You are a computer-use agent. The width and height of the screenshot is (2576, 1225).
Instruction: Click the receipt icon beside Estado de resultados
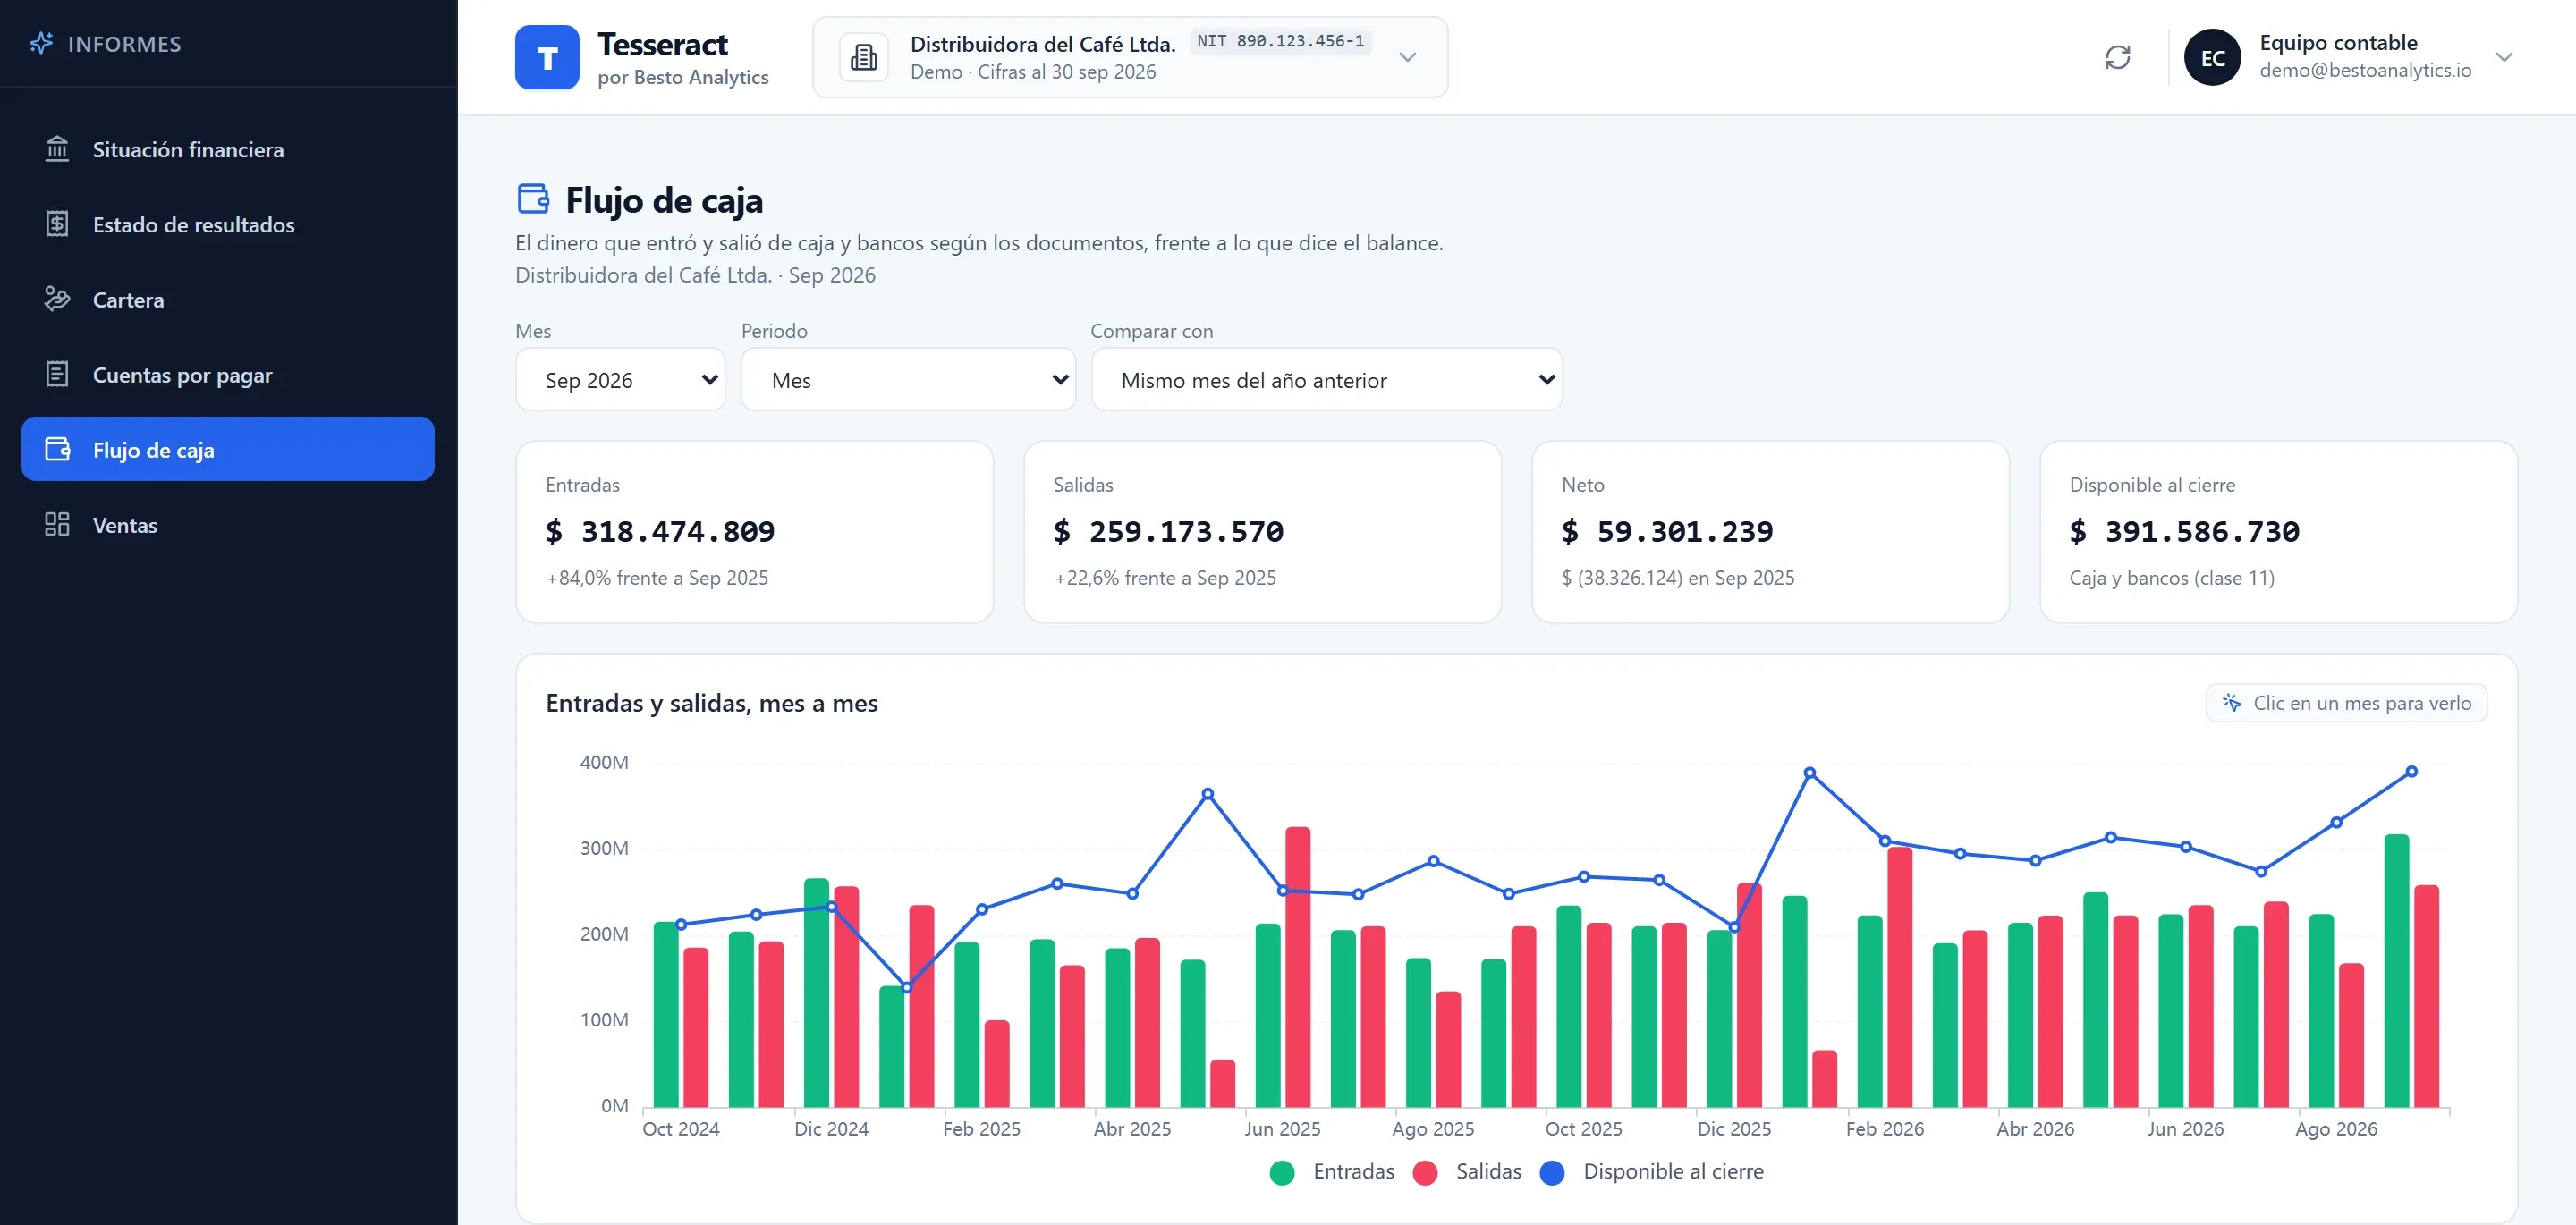57,224
